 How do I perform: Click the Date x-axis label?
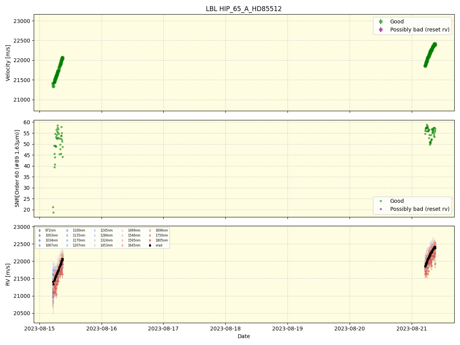click(244, 336)
